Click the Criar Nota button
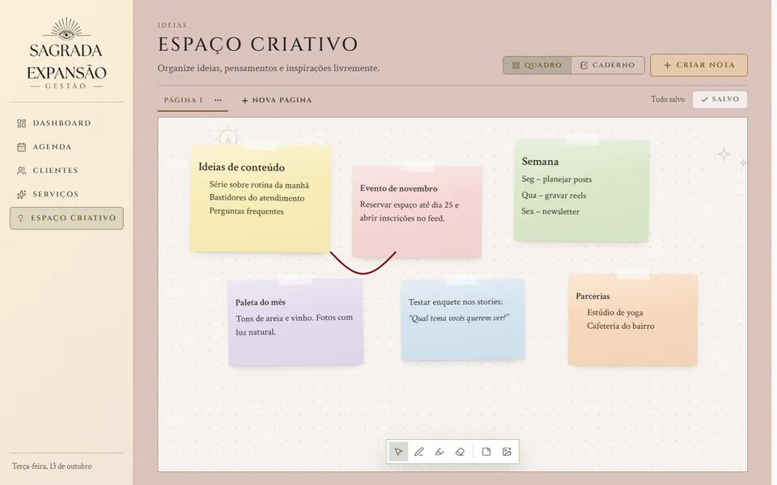This screenshot has height=485, width=777. [698, 65]
